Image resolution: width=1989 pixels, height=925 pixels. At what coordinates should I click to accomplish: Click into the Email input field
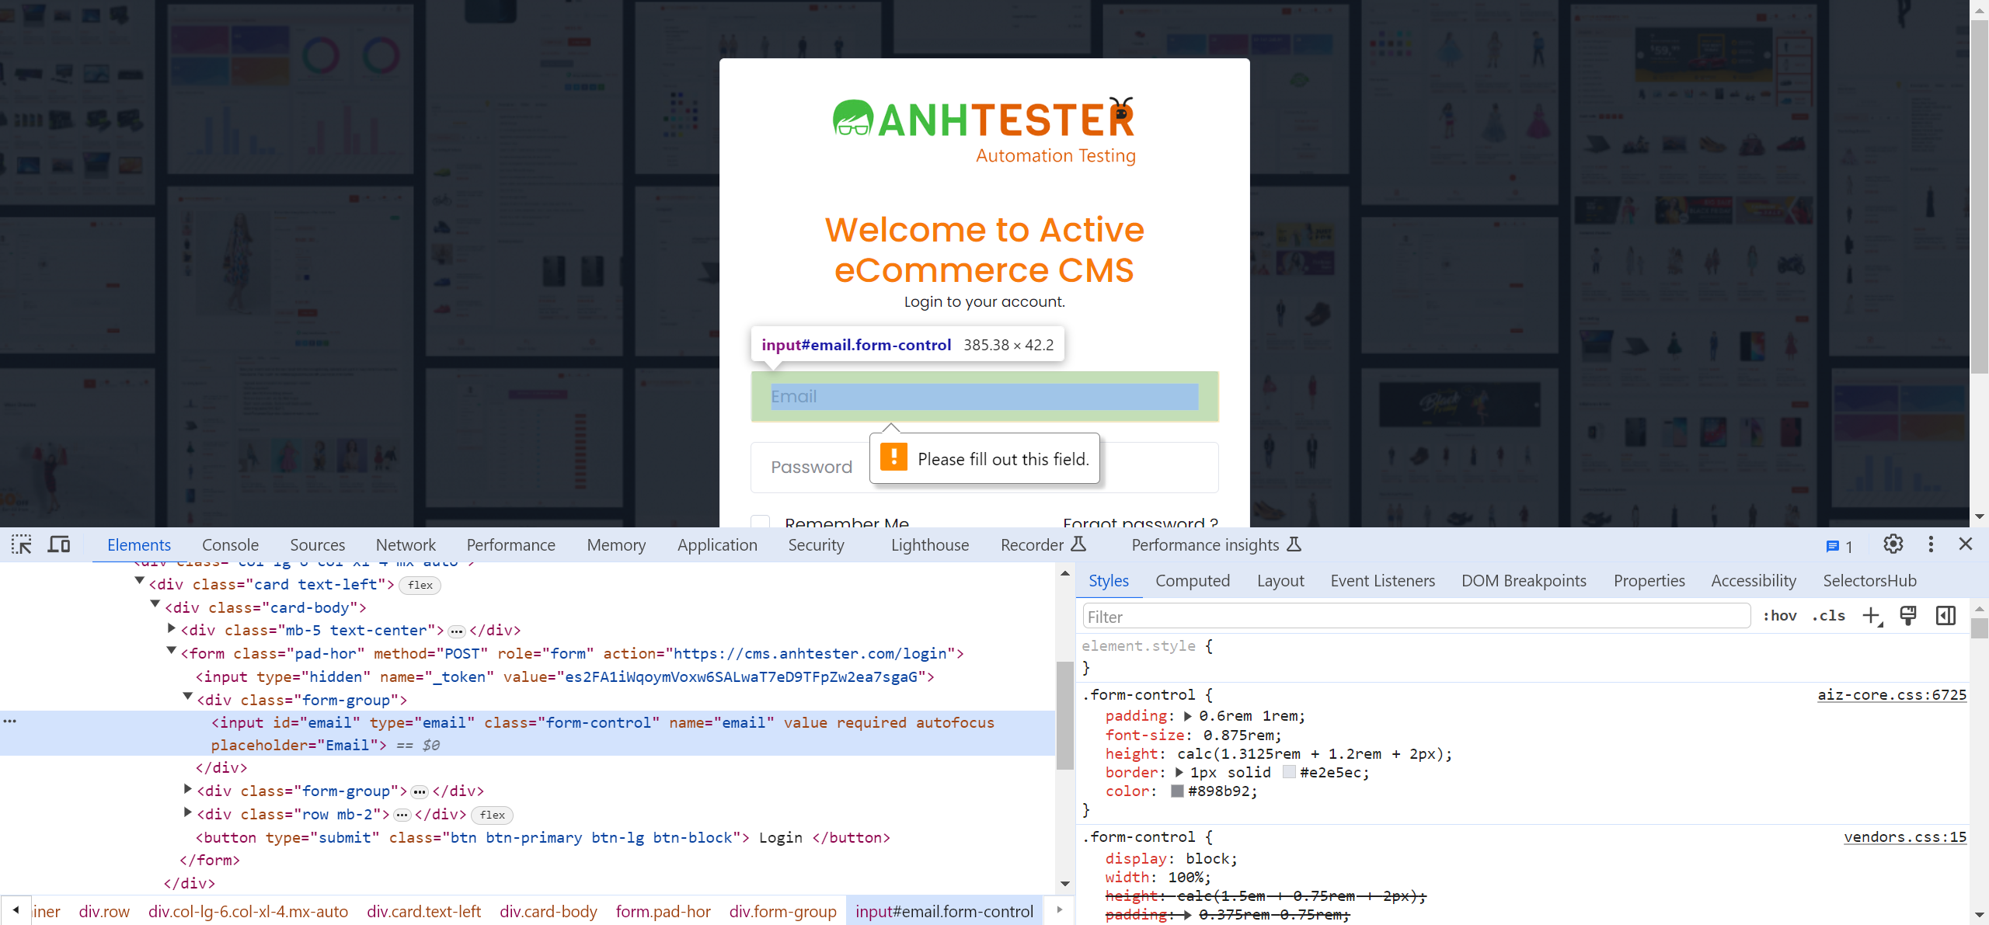point(984,397)
